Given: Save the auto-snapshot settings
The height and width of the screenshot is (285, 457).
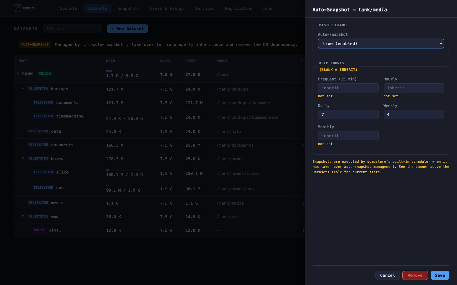Looking at the screenshot, I should click(440, 275).
